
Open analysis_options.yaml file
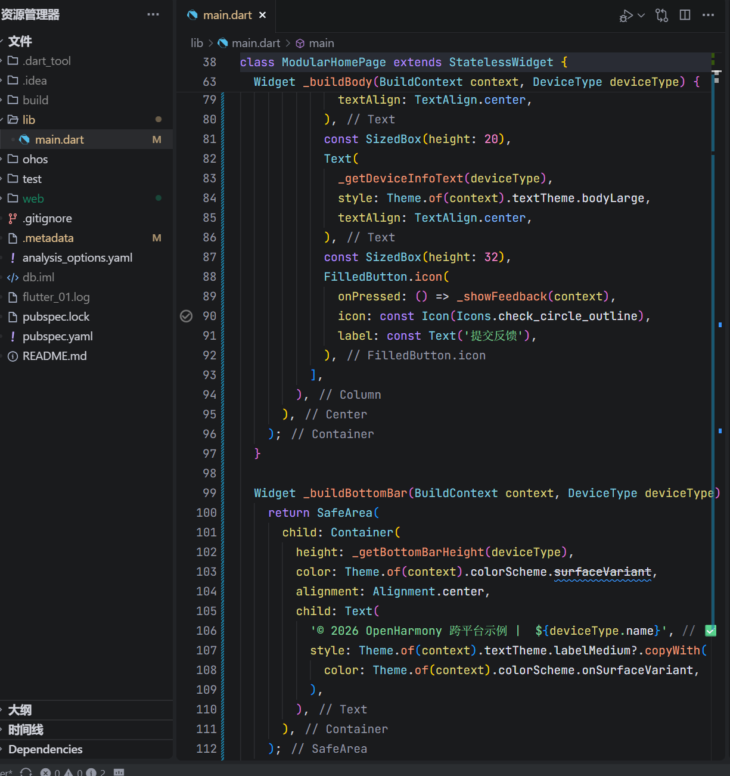[x=86, y=257]
